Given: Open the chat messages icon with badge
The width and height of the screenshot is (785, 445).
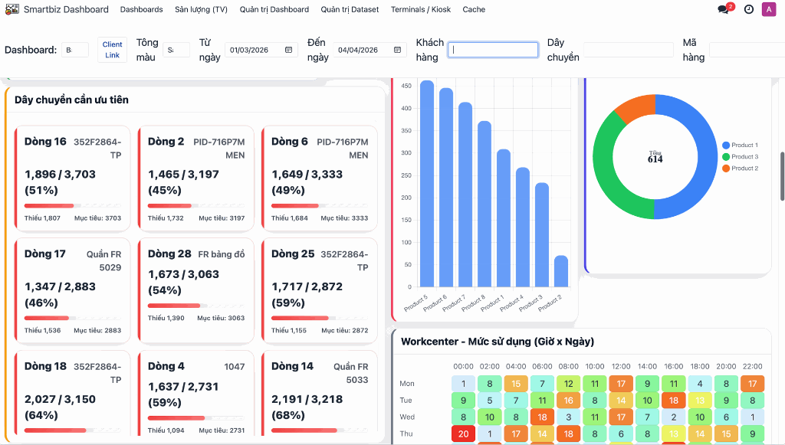Looking at the screenshot, I should (724, 9).
